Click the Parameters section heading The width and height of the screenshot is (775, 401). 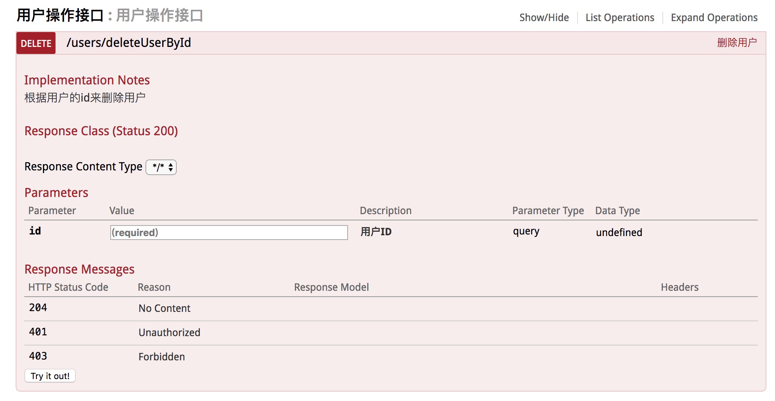pyautogui.click(x=56, y=193)
